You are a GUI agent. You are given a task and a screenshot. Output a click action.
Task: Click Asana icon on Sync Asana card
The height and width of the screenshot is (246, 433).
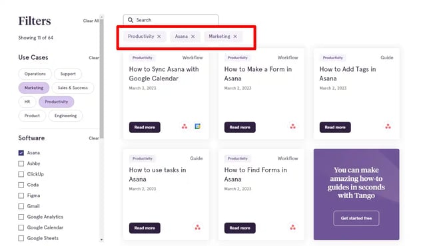(185, 127)
